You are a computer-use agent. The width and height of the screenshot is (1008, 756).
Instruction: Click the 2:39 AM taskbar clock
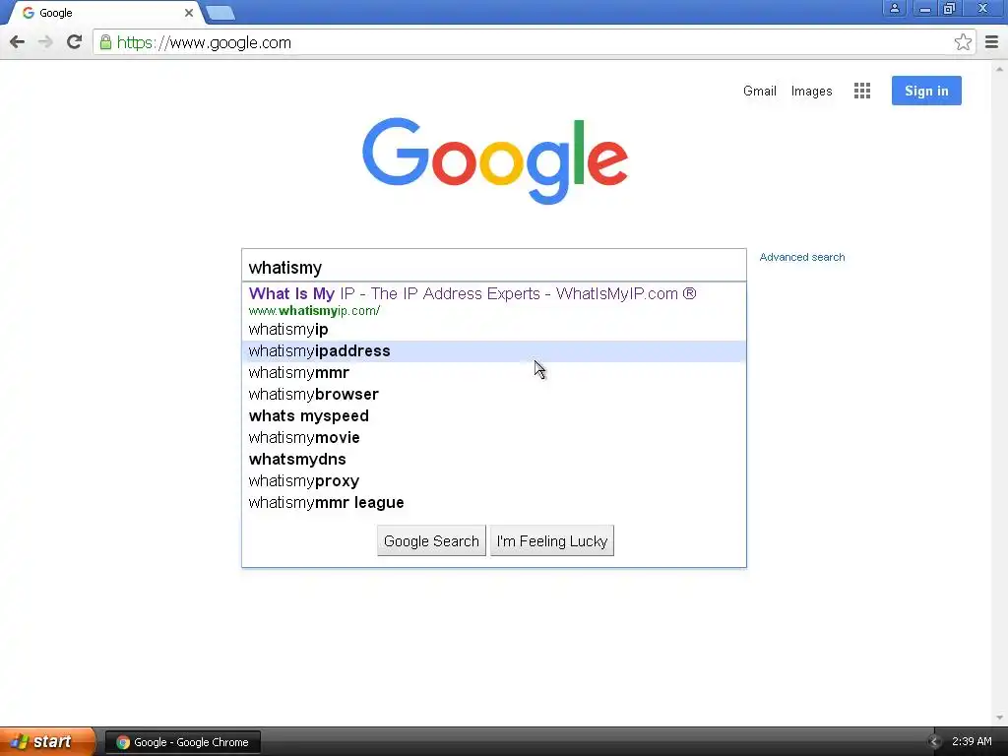tap(972, 742)
